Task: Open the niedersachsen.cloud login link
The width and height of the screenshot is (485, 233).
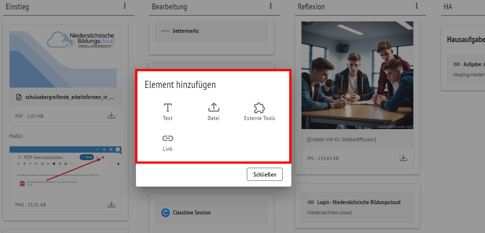Action: coord(328,212)
